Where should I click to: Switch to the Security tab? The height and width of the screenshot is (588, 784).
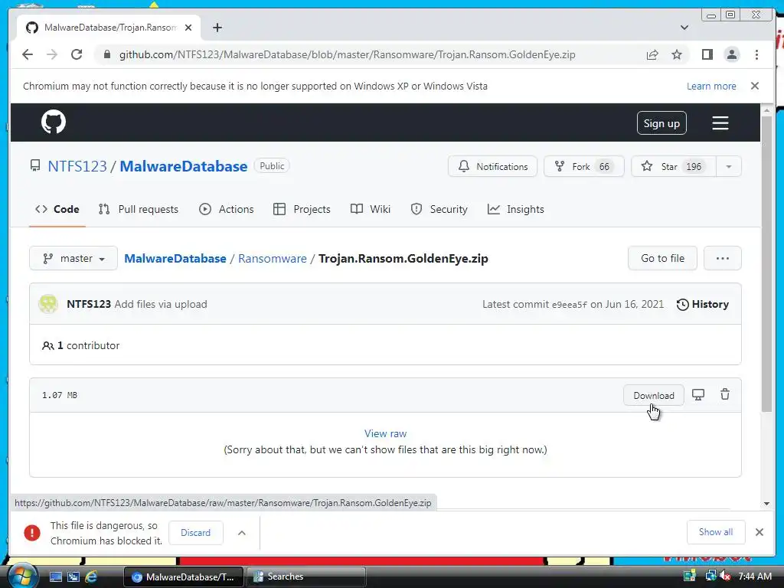[x=439, y=209]
